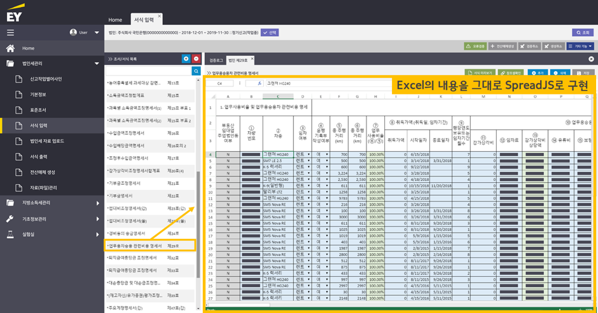This screenshot has height=313, width=598.
Task: Click the form list search input field
Action: [148, 71]
